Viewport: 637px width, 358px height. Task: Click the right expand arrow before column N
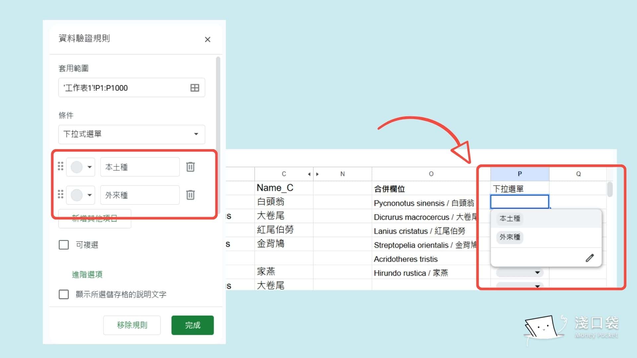coord(318,174)
